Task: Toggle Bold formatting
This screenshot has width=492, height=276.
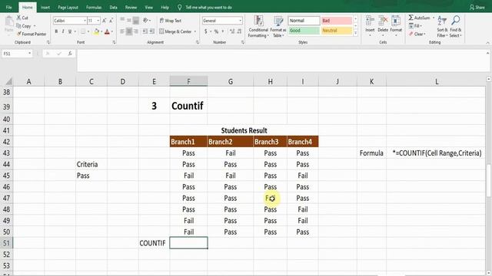Action: pos(56,31)
